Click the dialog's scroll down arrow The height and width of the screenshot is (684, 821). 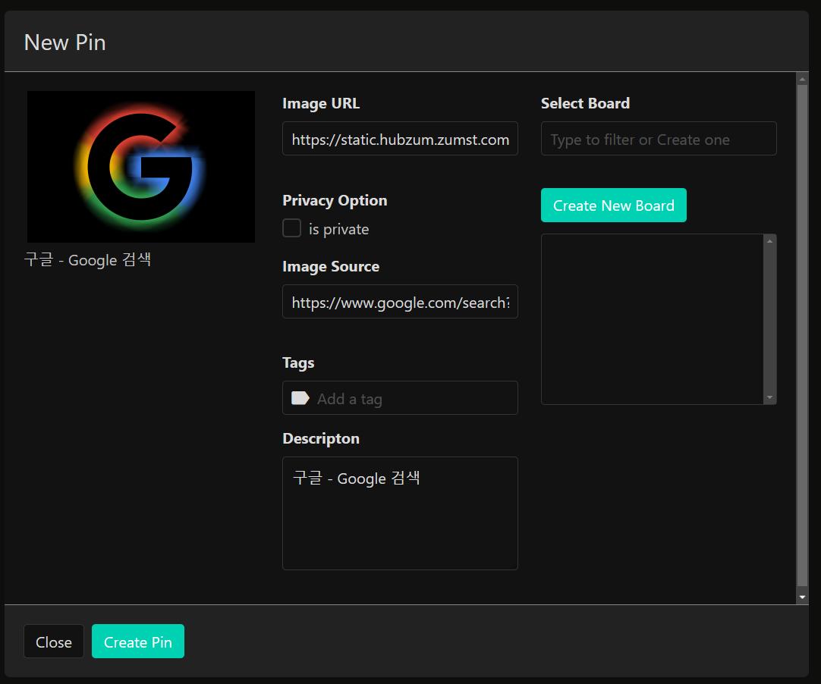tap(802, 598)
